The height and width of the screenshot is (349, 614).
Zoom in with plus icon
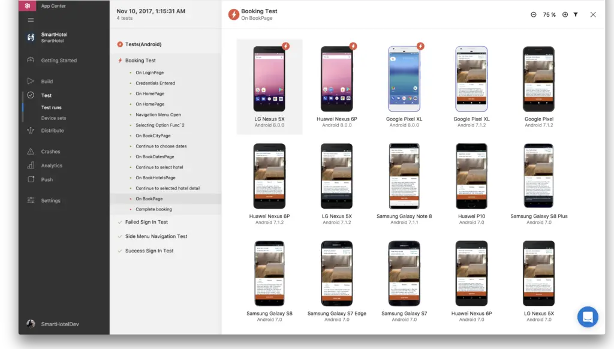click(565, 14)
